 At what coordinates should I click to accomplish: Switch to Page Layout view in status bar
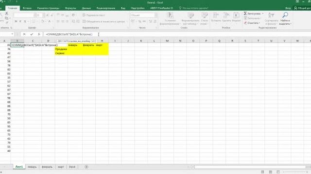tap(270, 172)
